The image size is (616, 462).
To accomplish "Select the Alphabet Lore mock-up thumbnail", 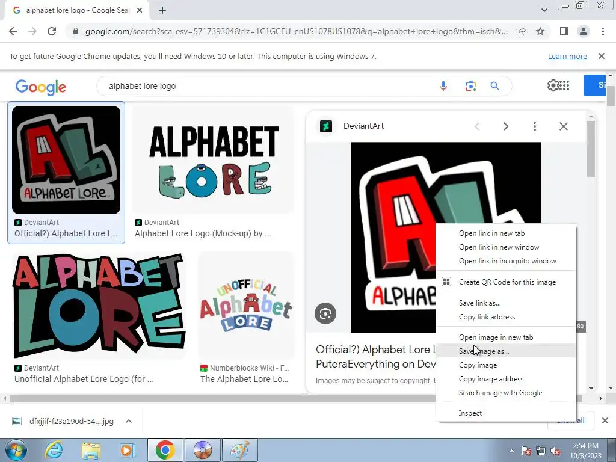I will coord(214,160).
